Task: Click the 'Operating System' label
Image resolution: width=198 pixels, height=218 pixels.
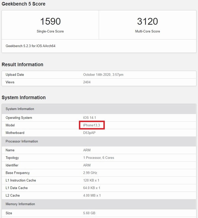Action: point(19,118)
